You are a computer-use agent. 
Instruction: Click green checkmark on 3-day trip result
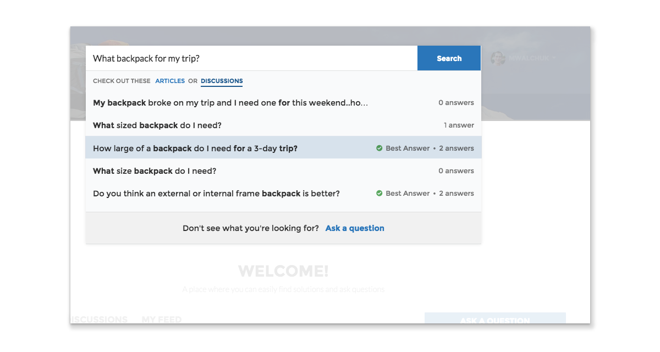click(x=380, y=148)
